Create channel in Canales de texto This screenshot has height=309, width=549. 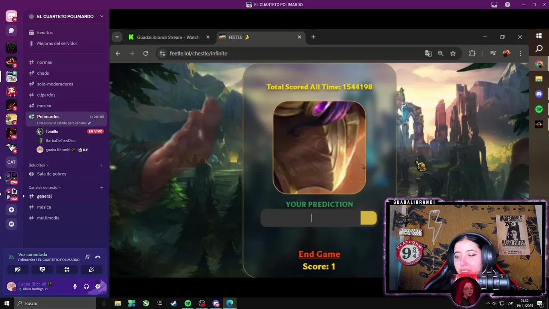102,188
